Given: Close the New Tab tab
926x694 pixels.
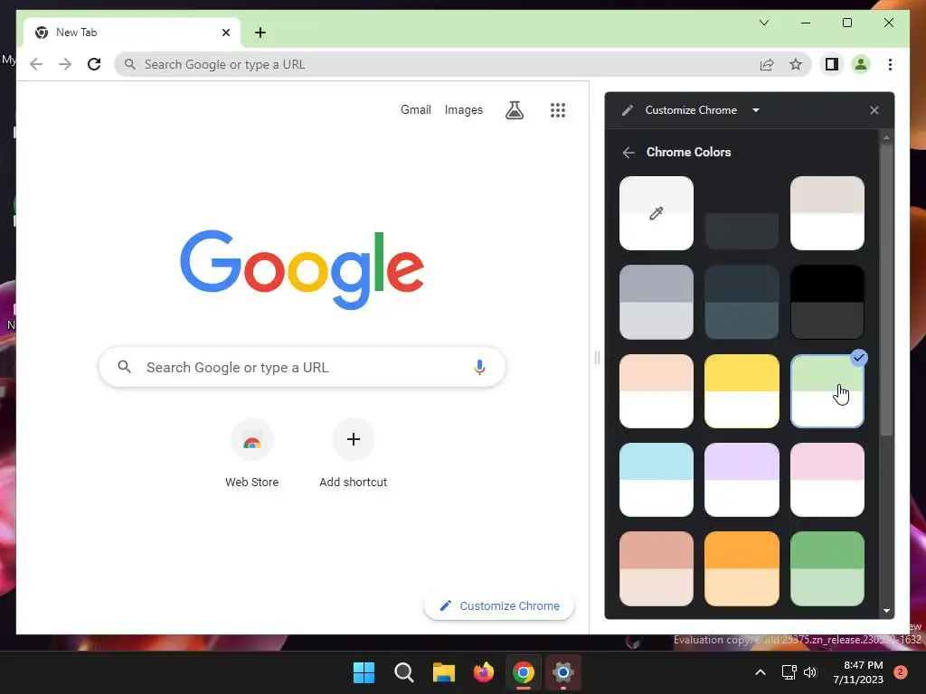Looking at the screenshot, I should (x=225, y=33).
